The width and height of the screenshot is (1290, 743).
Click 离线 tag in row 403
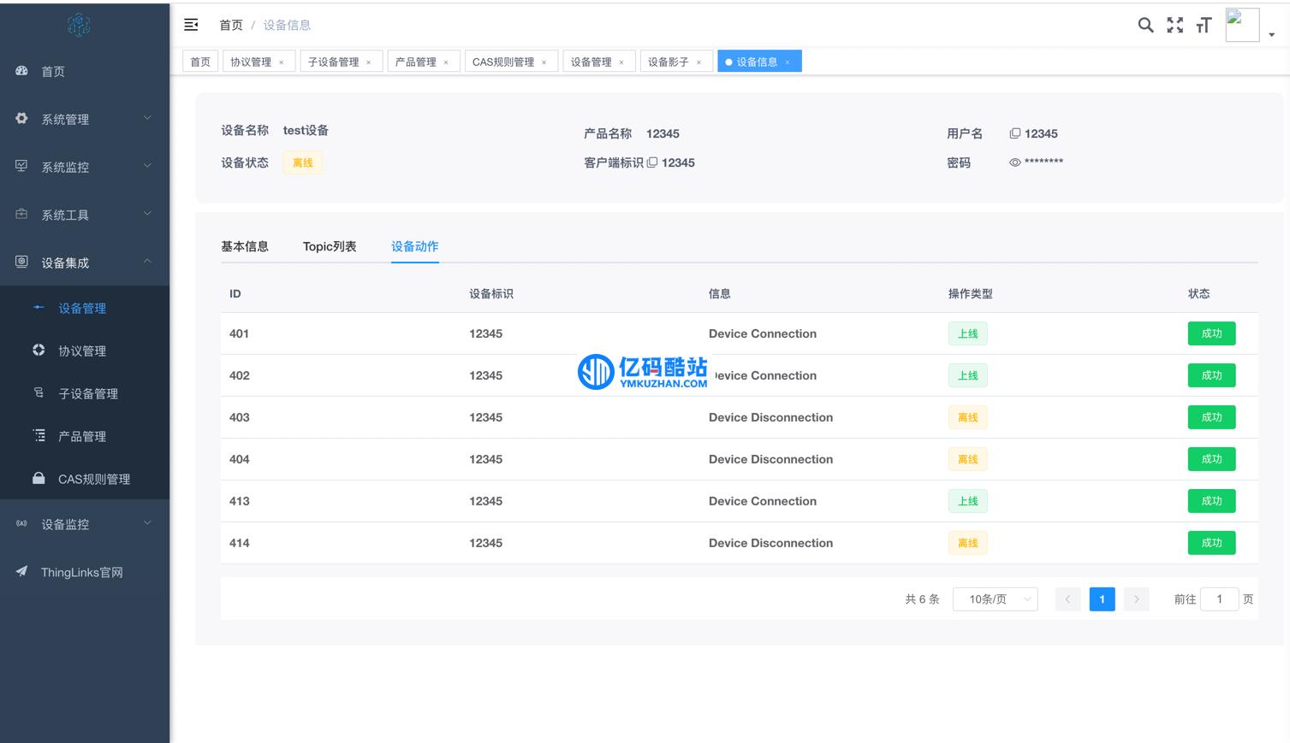(x=968, y=417)
